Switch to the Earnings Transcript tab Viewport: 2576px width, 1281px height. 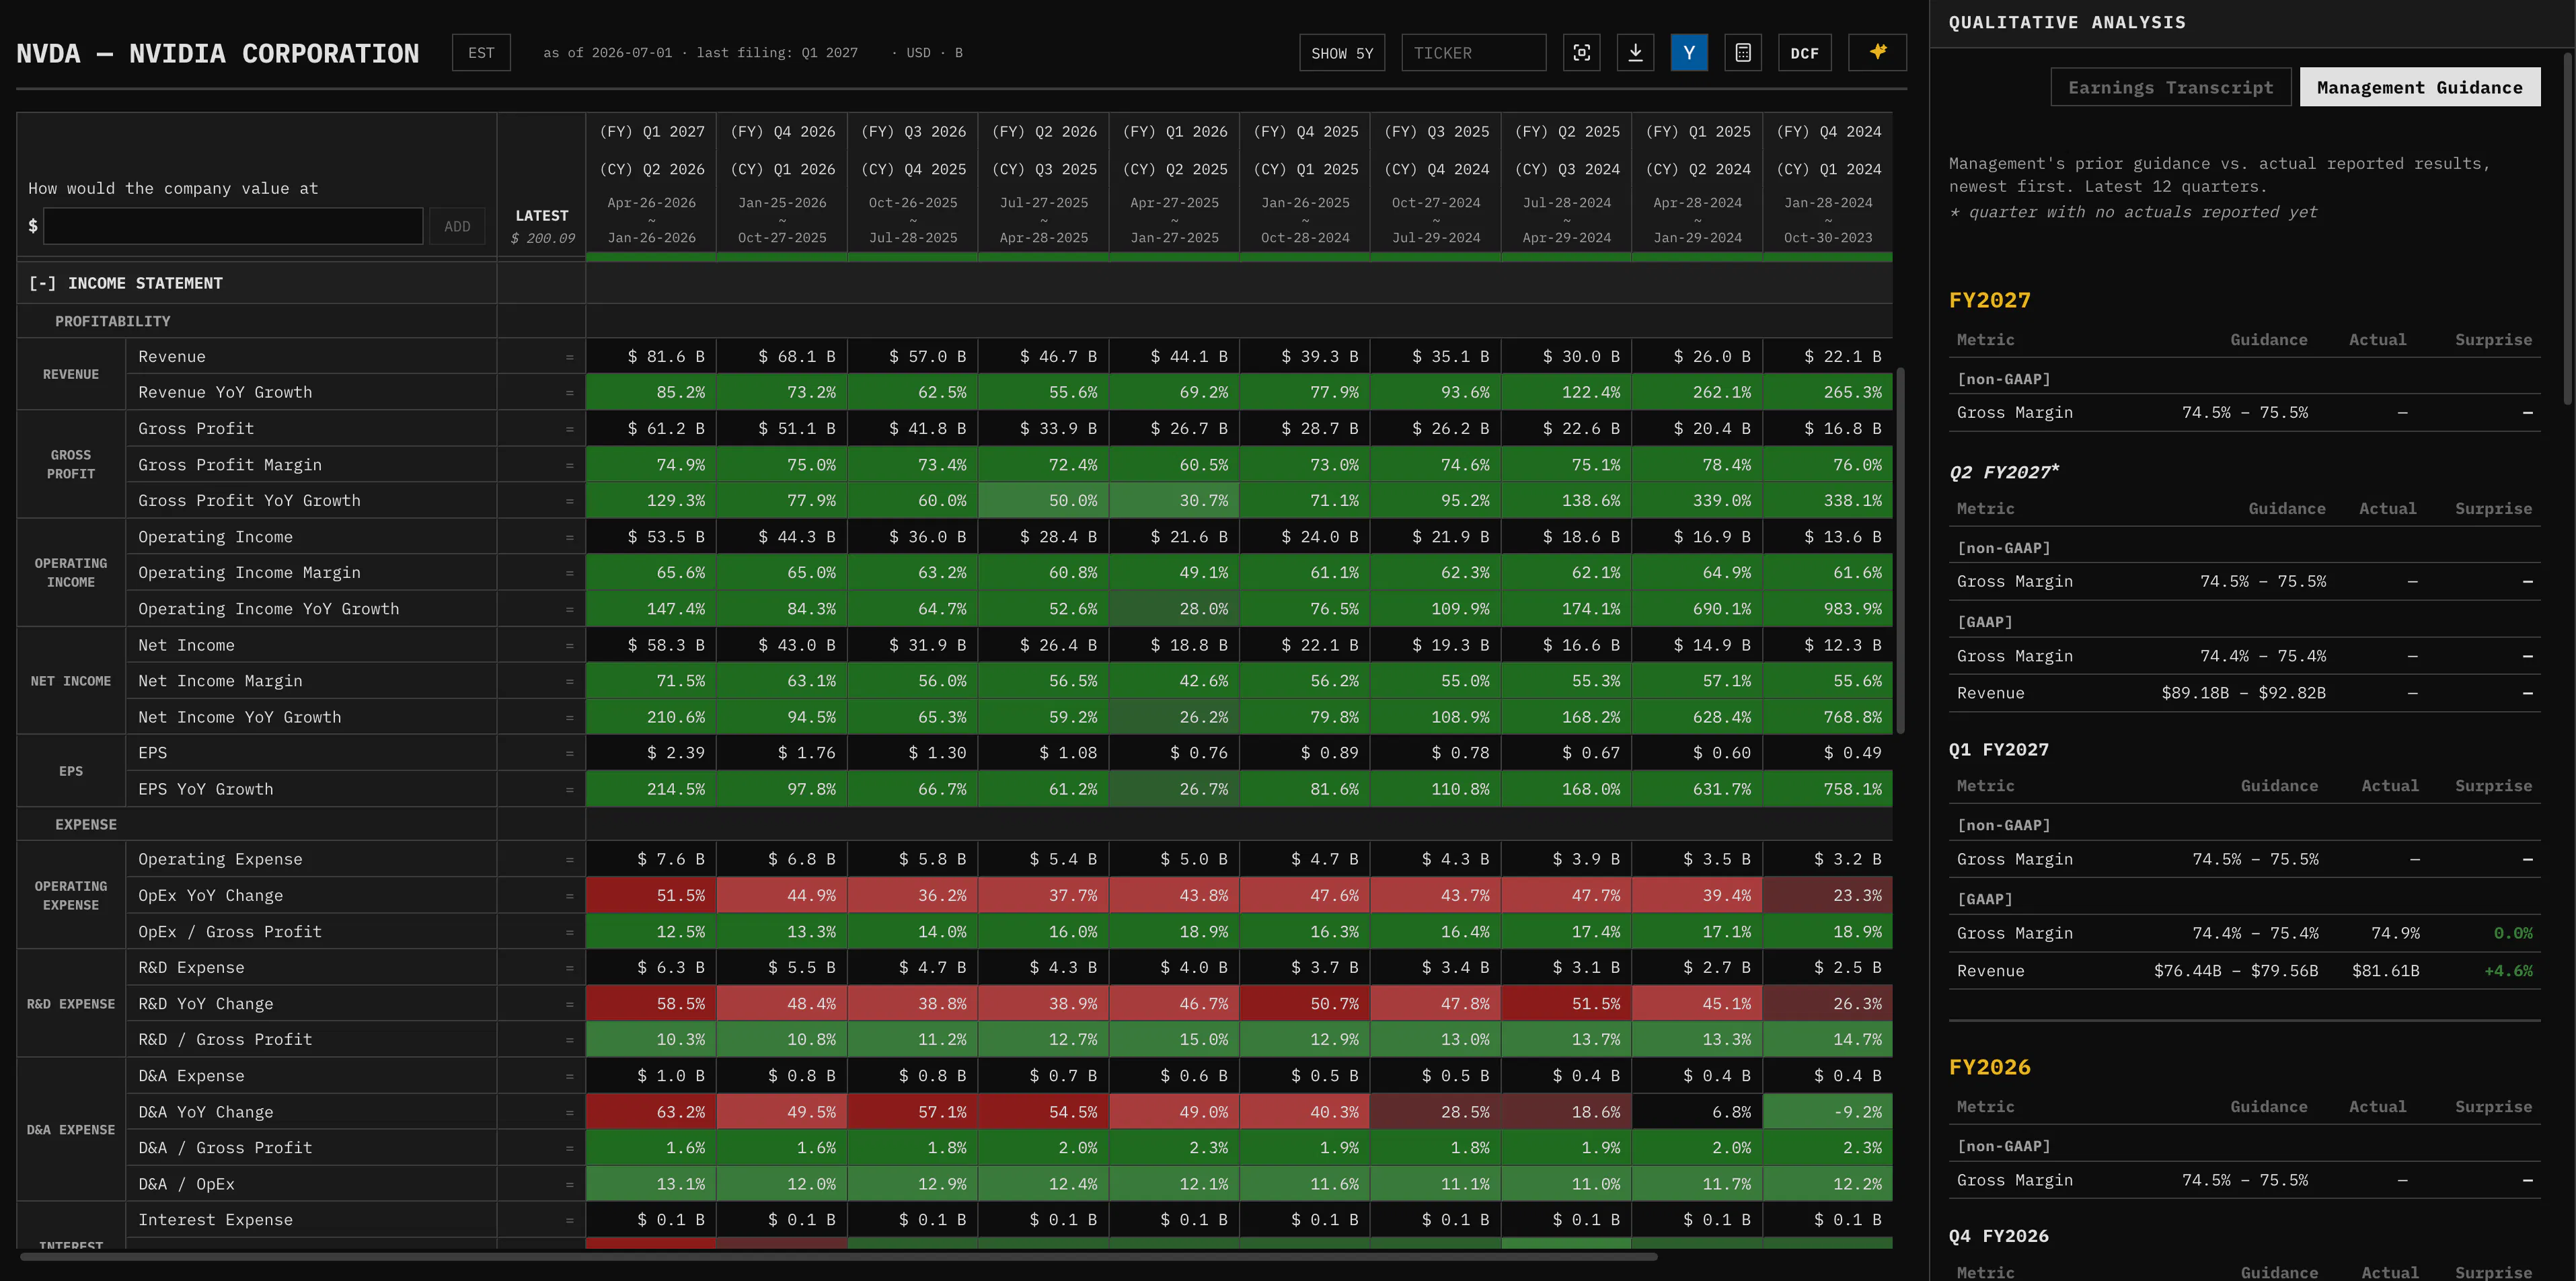tap(2170, 87)
